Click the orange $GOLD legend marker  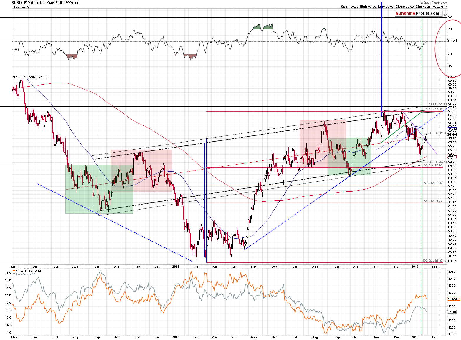(x=14, y=271)
